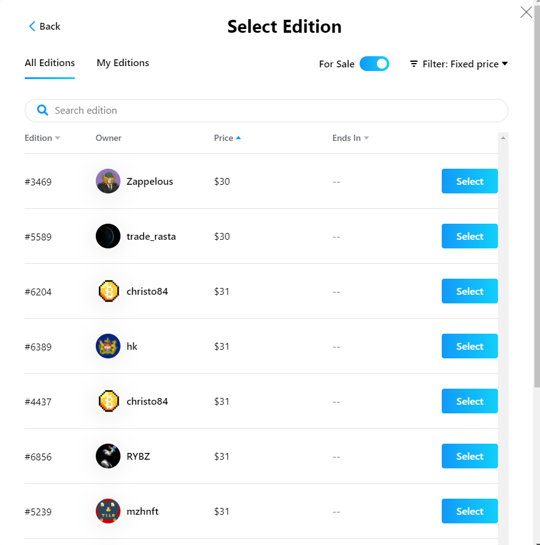Viewport: 540px width, 545px height.
Task: Click the list scrollbar up arrow
Action: coord(503,138)
